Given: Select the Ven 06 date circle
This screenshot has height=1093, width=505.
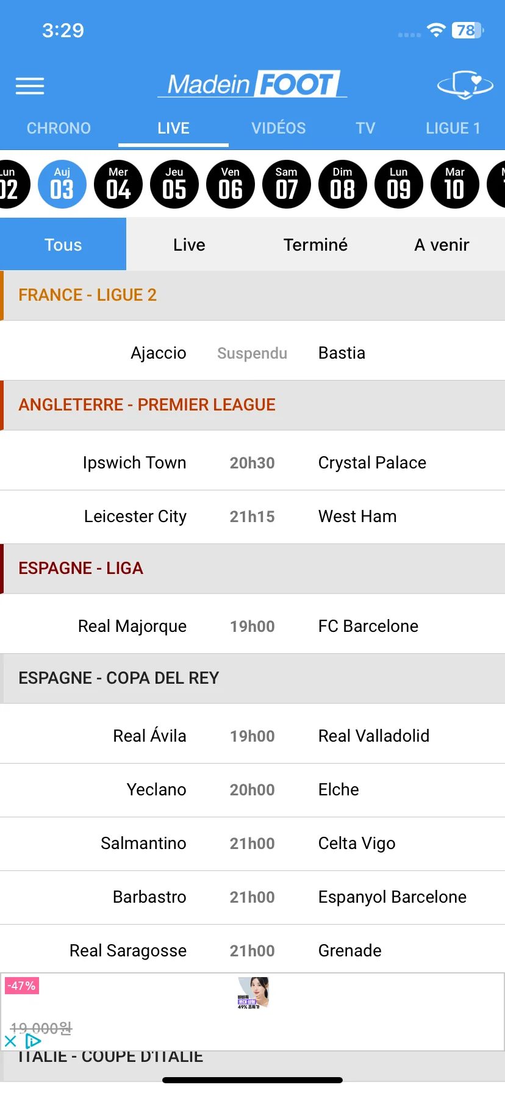Looking at the screenshot, I should [231, 184].
